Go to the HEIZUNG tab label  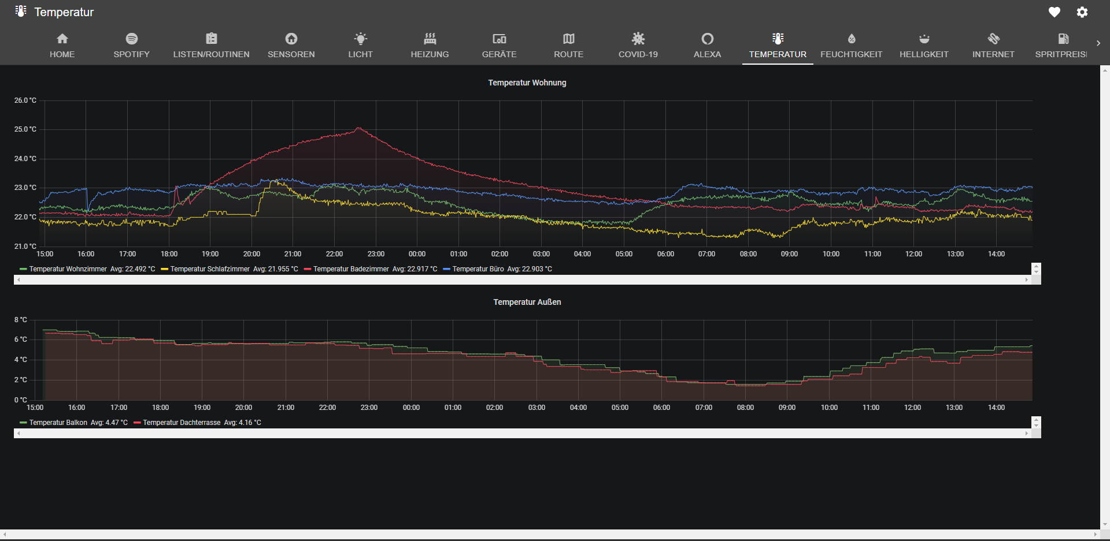pyautogui.click(x=430, y=54)
